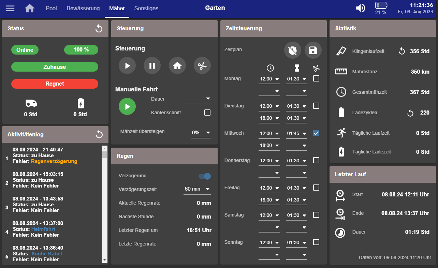Uncheck the Mittwoch edge cut checkbox
The image size is (438, 268).
point(316,133)
